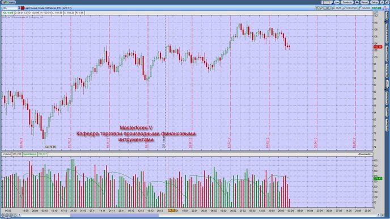
Task: Click the CL symbol input field
Action: [x=10, y=8]
